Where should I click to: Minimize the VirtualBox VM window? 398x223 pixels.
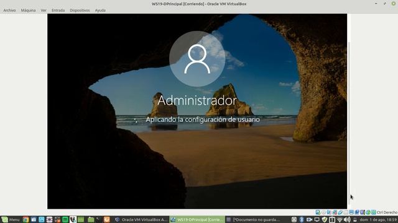(376, 4)
